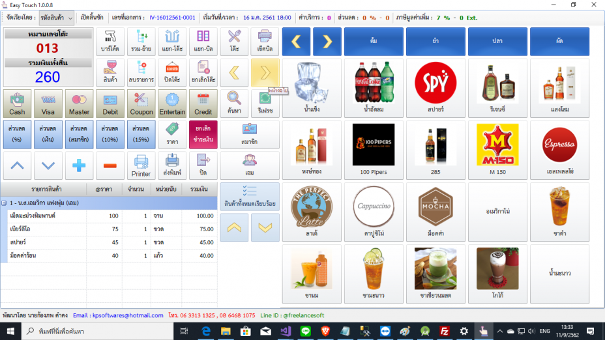Apply the 15% discount button
Viewport: 605px width, 340px height.
(x=141, y=135)
